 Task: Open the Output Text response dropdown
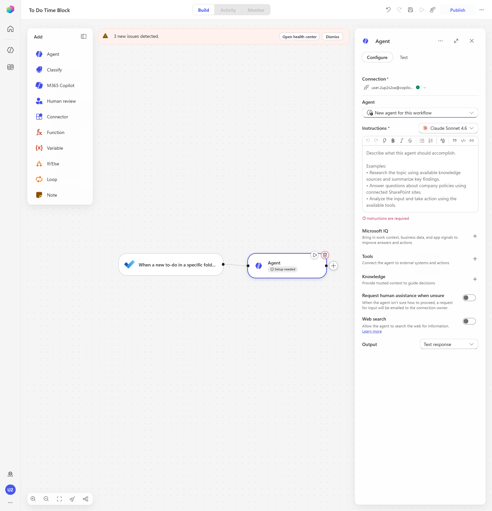coord(449,344)
